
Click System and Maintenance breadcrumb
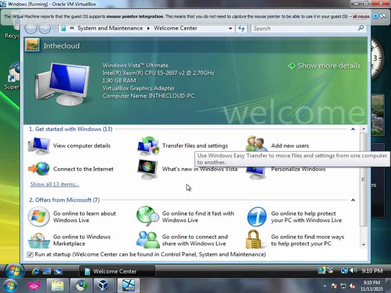click(110, 28)
